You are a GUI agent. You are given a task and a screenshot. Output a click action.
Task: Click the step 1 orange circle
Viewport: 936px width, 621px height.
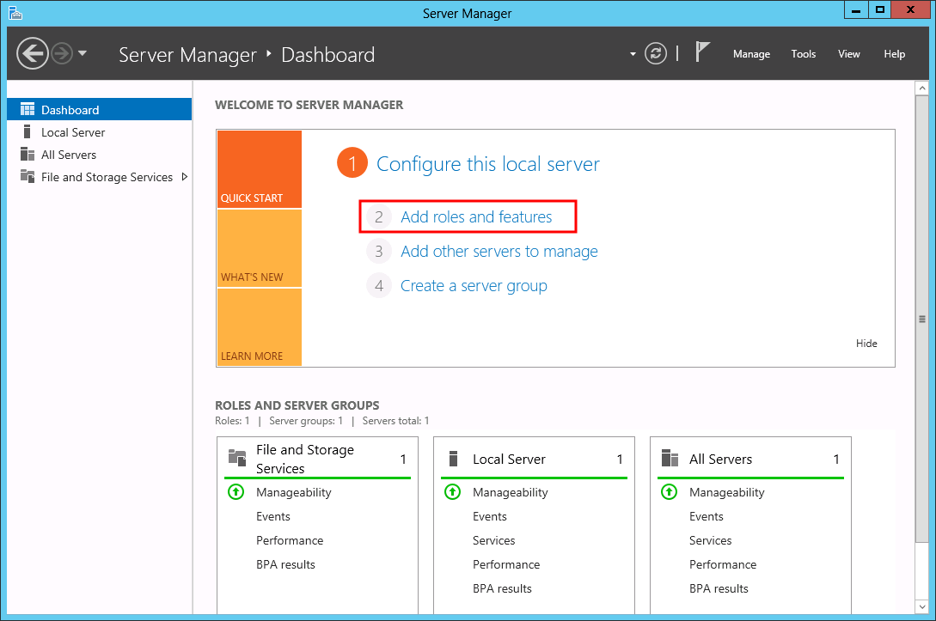point(352,163)
